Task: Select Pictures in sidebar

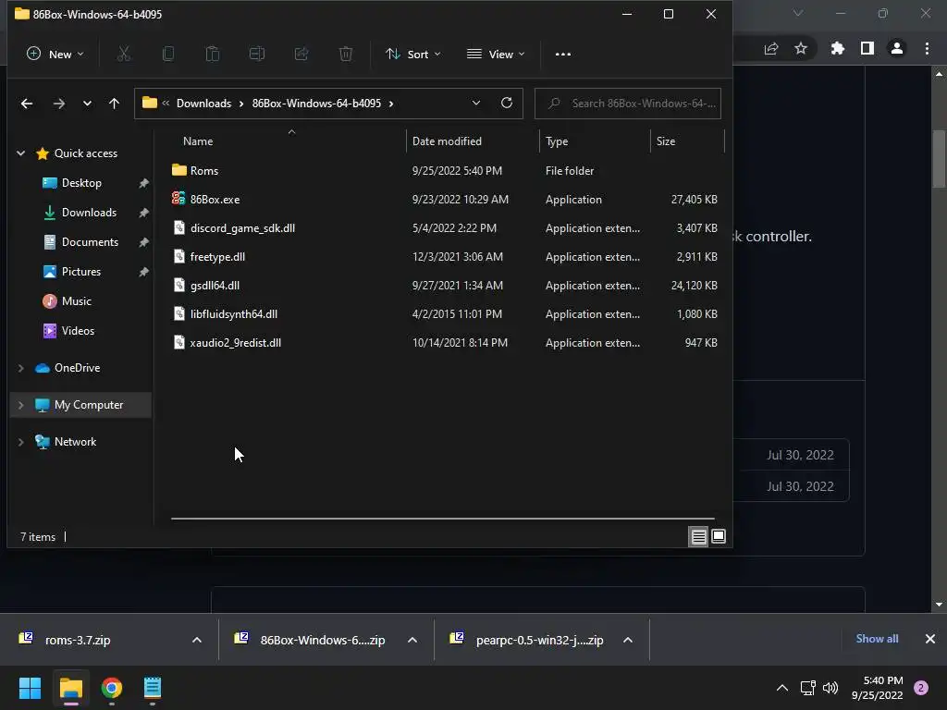Action: 81,272
